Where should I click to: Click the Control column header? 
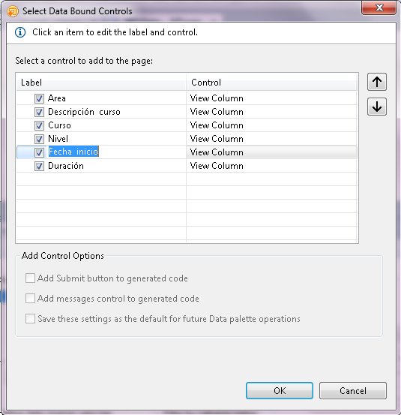click(x=272, y=83)
